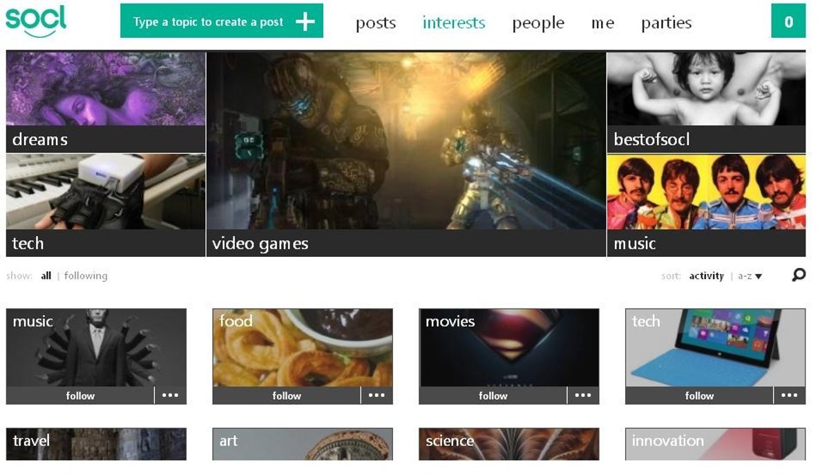The width and height of the screenshot is (829, 475).
Task: Open the featured video games tile
Action: tap(406, 152)
